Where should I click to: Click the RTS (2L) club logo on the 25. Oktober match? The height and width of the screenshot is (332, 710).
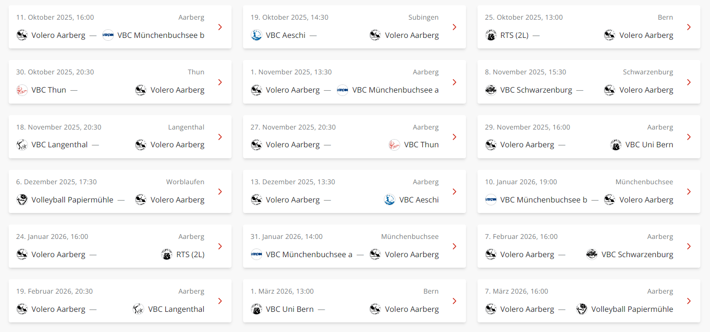(490, 35)
